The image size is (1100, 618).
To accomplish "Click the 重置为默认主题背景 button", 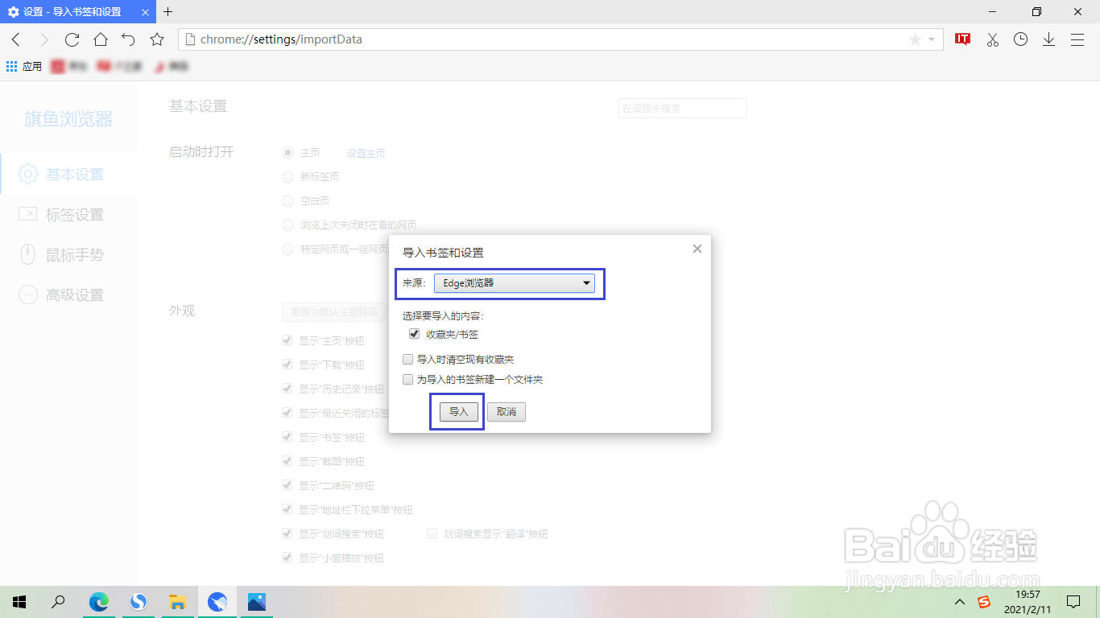I will click(333, 312).
